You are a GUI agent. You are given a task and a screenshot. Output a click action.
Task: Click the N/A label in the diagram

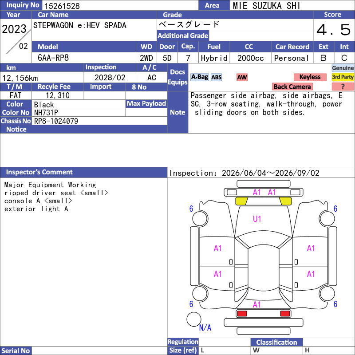pos(205,327)
